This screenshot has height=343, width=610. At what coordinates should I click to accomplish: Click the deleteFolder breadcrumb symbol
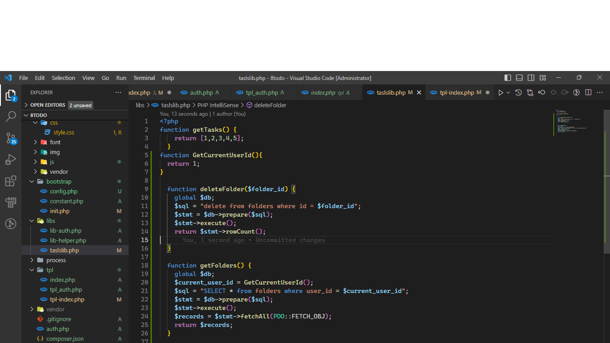pos(266,105)
